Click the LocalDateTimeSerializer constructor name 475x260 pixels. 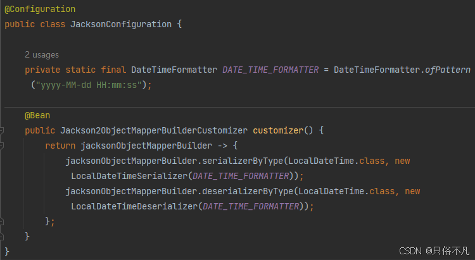pyautogui.click(x=129, y=176)
